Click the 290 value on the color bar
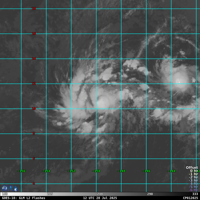The width and height of the screenshot is (200, 200). pyautogui.click(x=150, y=194)
